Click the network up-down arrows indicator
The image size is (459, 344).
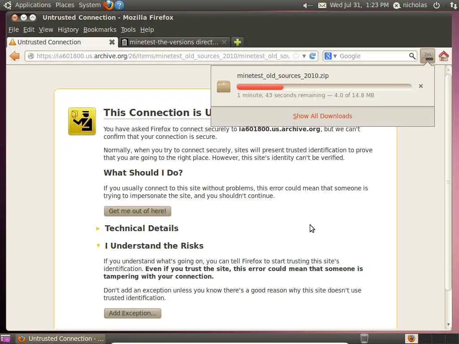[x=454, y=5]
